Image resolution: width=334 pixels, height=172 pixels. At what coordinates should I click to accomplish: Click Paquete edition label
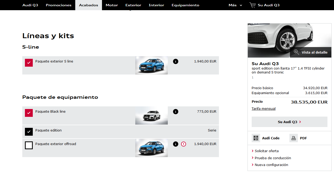pyautogui.click(x=49, y=130)
